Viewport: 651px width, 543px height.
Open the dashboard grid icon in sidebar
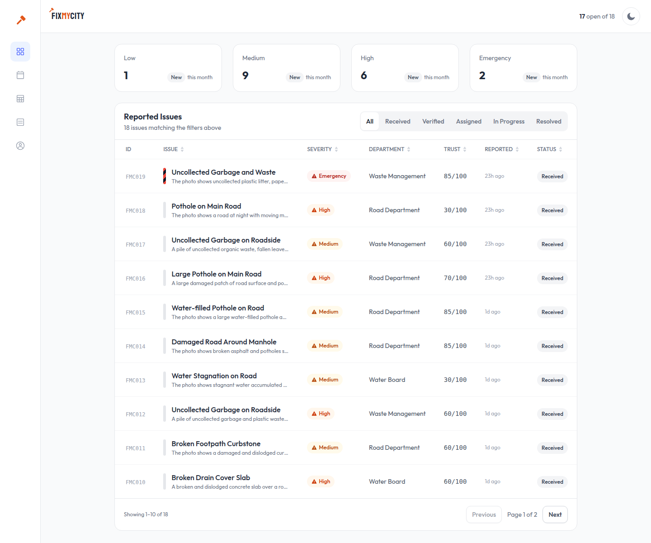20,52
